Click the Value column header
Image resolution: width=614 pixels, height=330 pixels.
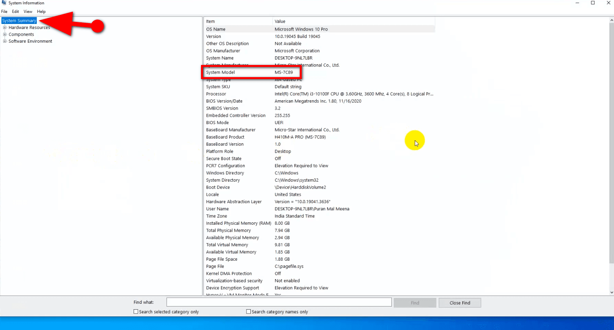(x=353, y=22)
